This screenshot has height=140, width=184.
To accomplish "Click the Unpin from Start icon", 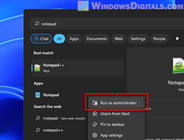I will tap(95, 114).
